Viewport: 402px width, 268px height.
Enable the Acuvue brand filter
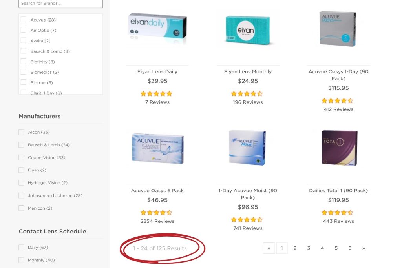click(24, 20)
